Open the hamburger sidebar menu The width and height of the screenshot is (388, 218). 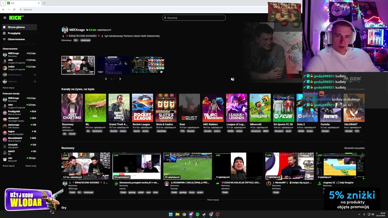(x=5, y=18)
